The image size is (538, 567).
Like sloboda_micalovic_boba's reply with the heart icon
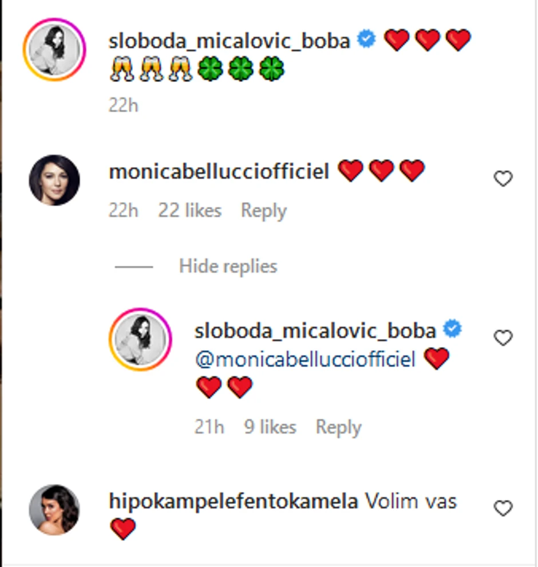point(503,338)
